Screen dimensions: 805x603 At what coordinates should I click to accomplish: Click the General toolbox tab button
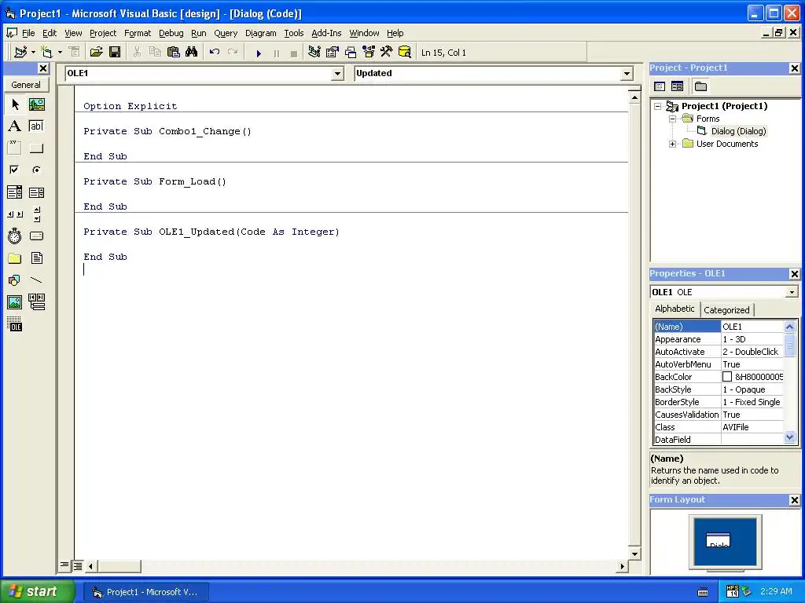26,85
